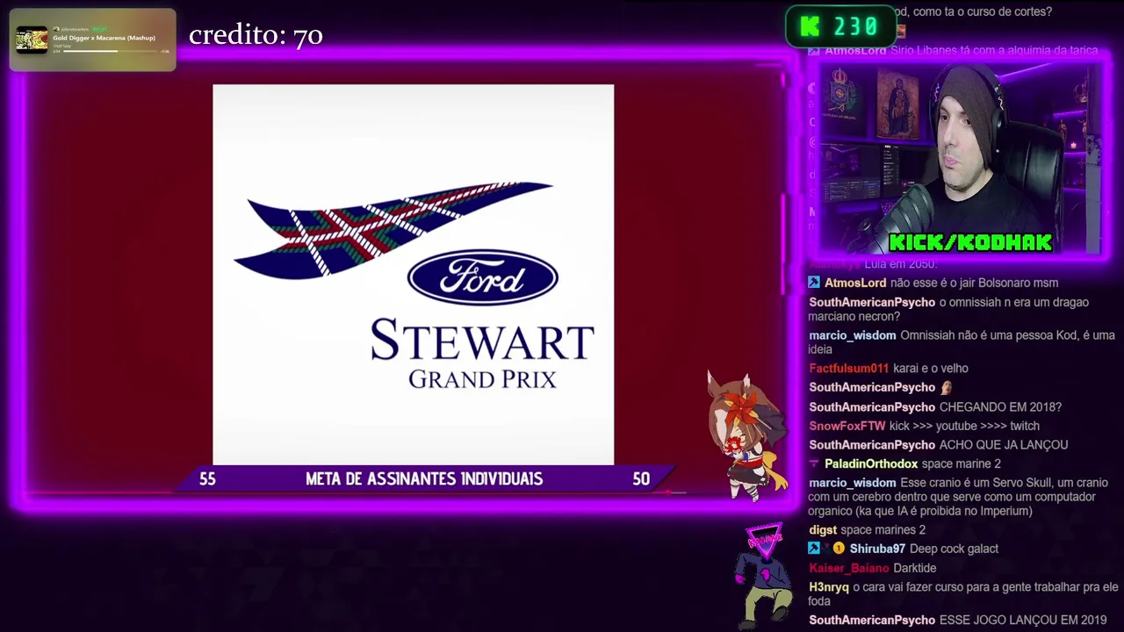The width and height of the screenshot is (1124, 632).
Task: Click the horse-girl mascot with orange flower
Action: pyautogui.click(x=747, y=434)
